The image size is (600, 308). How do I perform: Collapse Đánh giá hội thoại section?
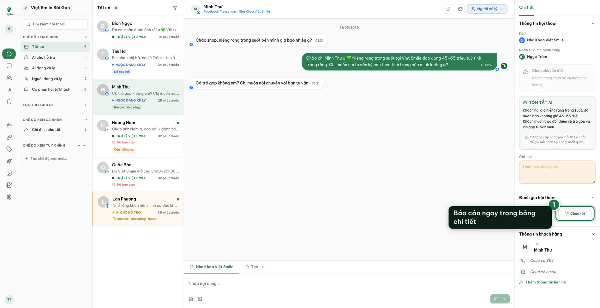[x=593, y=198]
